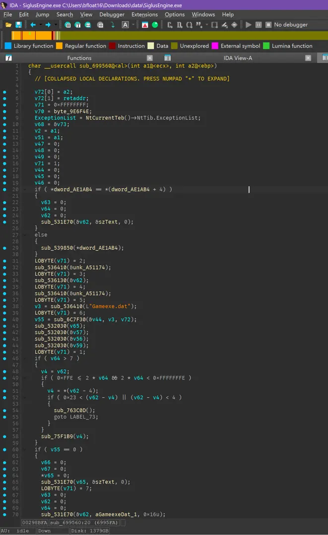The height and width of the screenshot is (535, 328).
Task: Jump forward with the right arrow
Action: point(48,25)
